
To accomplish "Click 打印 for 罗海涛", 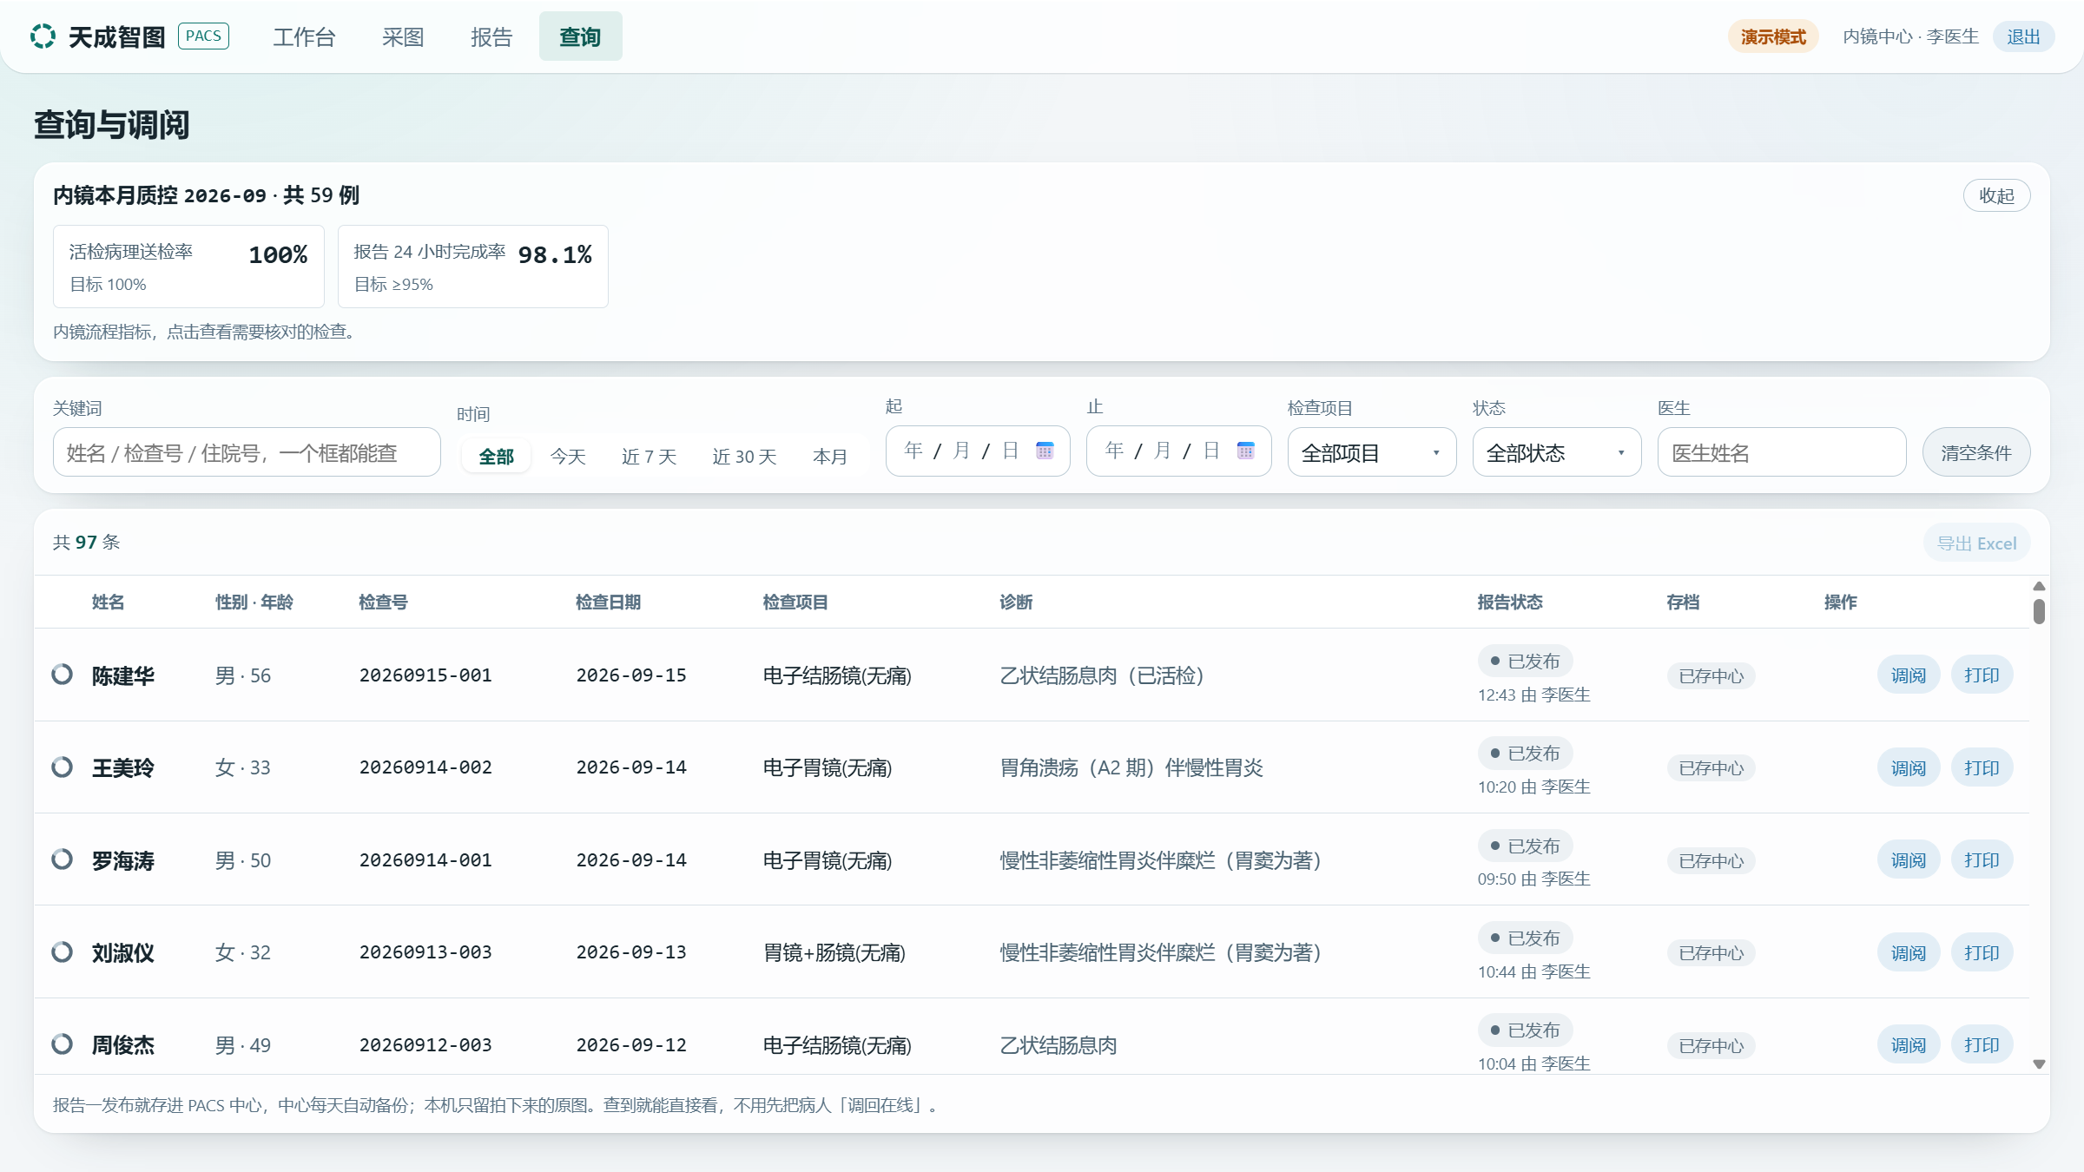I will pos(1982,859).
